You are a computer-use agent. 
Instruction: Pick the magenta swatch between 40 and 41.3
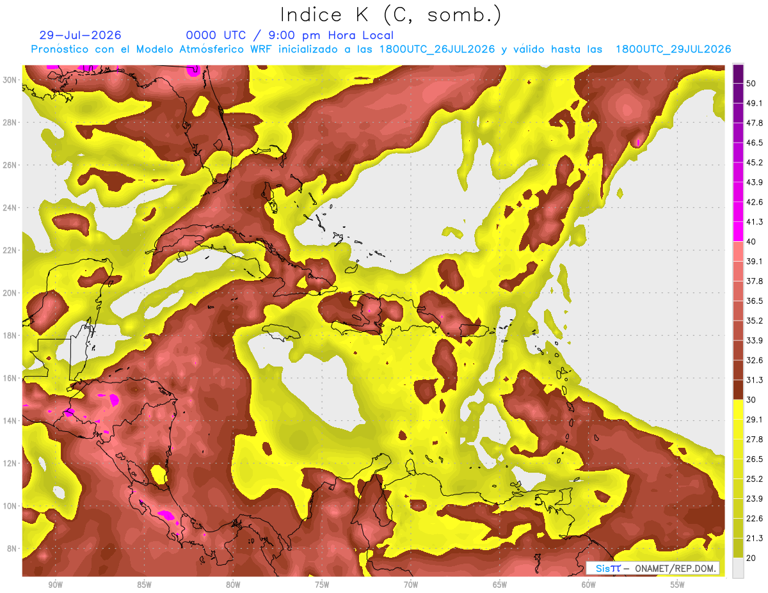(x=738, y=232)
